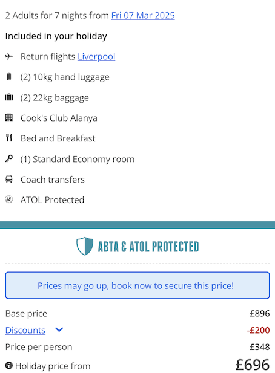Click the hand luggage bag icon
The height and width of the screenshot is (373, 275).
(9, 77)
